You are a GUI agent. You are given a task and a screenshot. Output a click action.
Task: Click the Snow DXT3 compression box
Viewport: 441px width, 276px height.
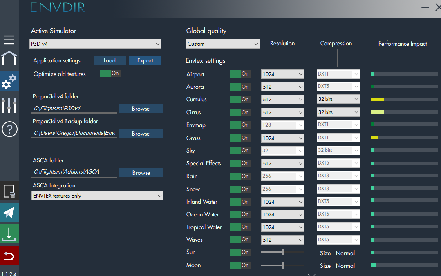click(338, 189)
